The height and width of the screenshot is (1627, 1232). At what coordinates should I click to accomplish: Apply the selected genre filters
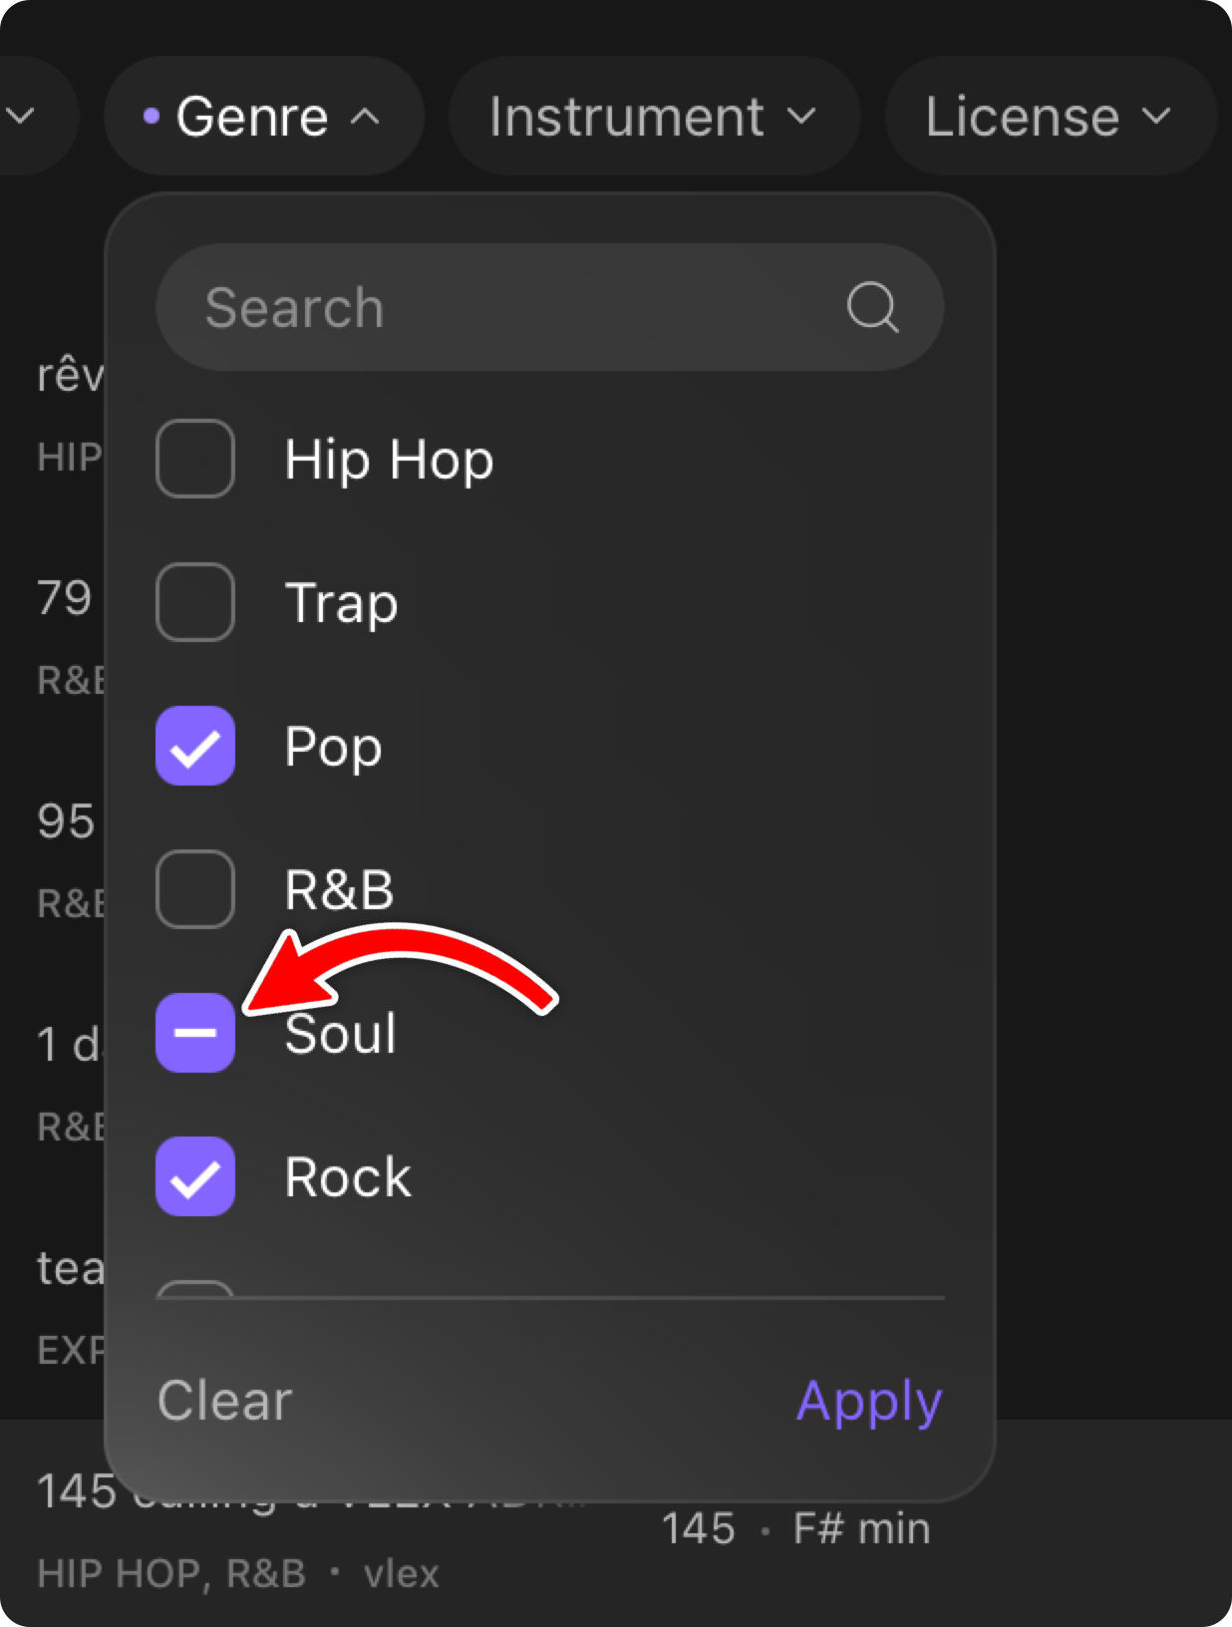pyautogui.click(x=869, y=1401)
